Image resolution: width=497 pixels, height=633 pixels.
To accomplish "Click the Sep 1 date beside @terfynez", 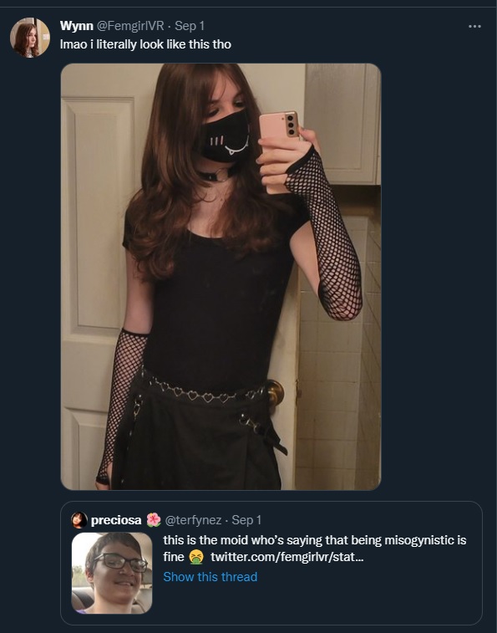I will tap(246, 520).
